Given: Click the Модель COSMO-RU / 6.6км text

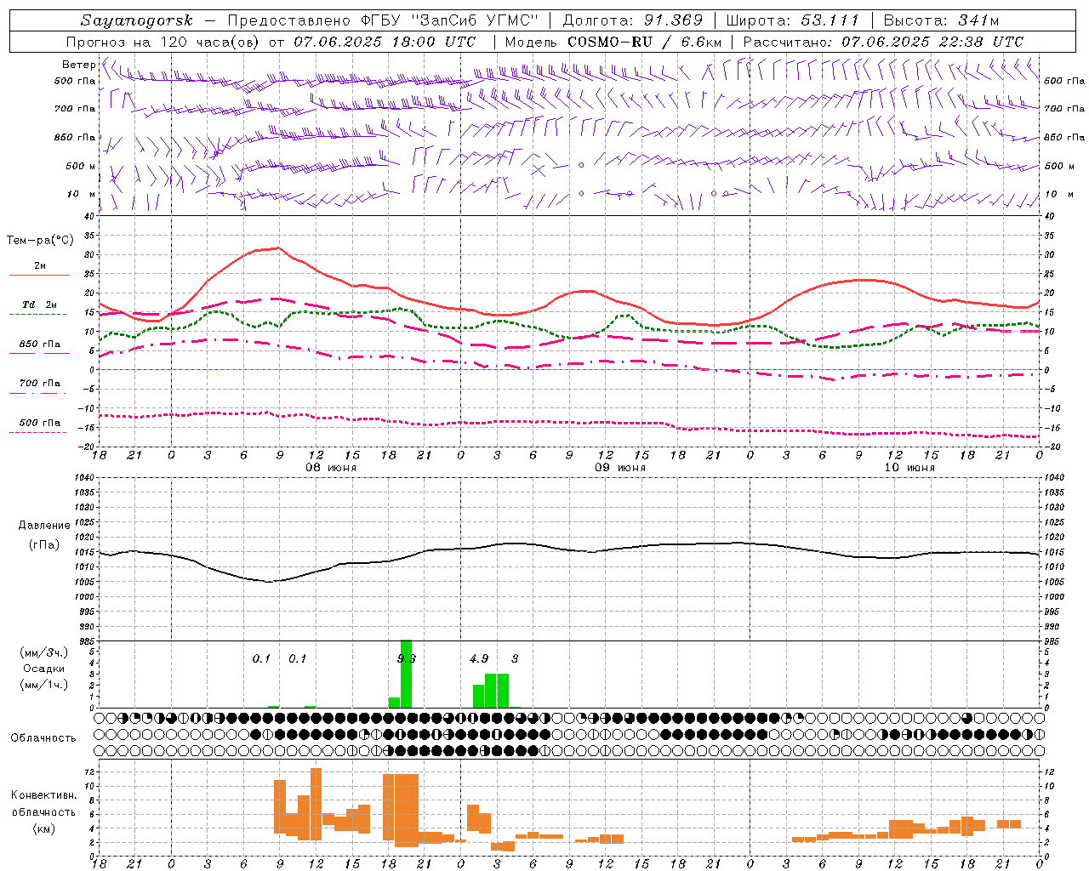Looking at the screenshot, I should coord(613,42).
